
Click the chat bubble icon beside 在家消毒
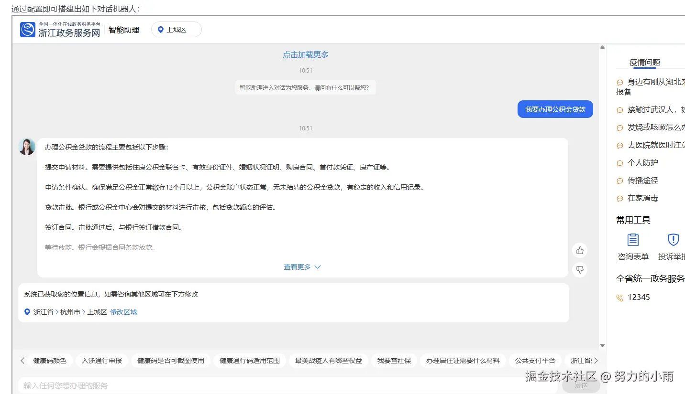tap(620, 199)
